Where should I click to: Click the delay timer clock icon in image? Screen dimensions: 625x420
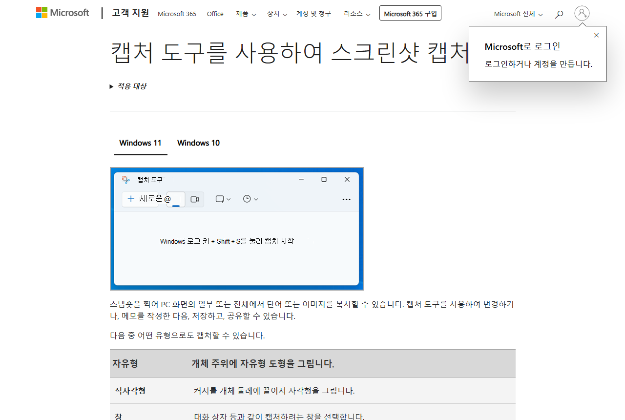pyautogui.click(x=247, y=199)
